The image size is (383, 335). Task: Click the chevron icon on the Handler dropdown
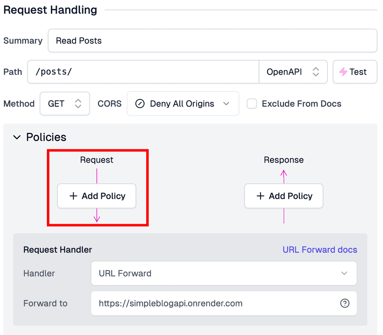click(344, 273)
